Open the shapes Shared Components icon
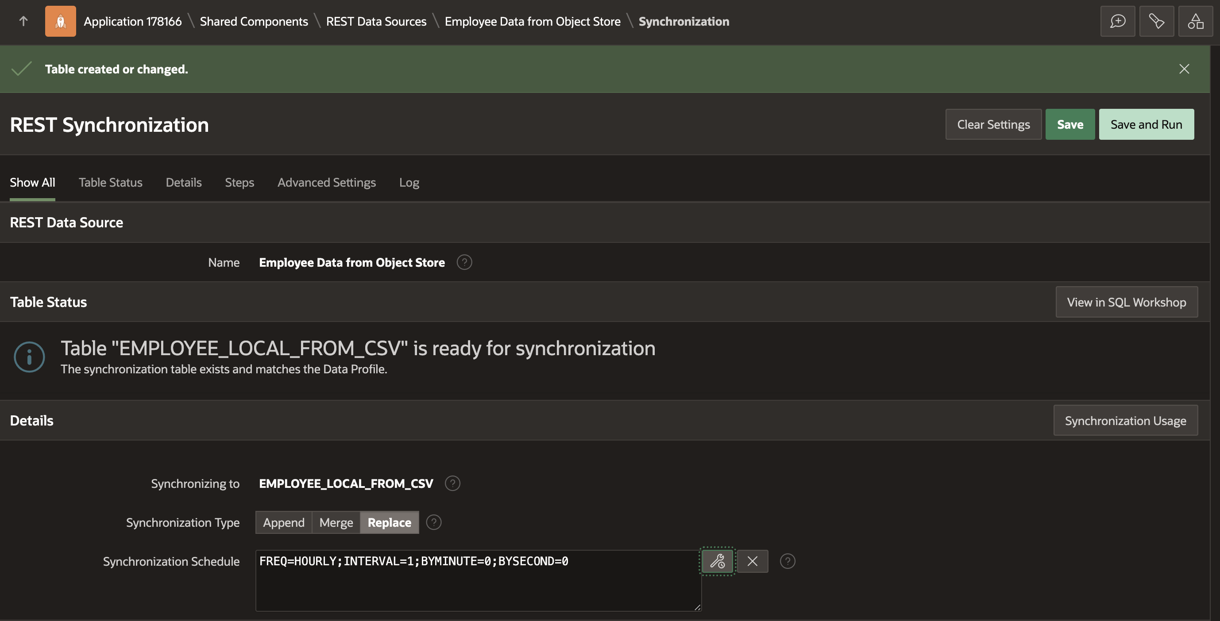 tap(1195, 21)
